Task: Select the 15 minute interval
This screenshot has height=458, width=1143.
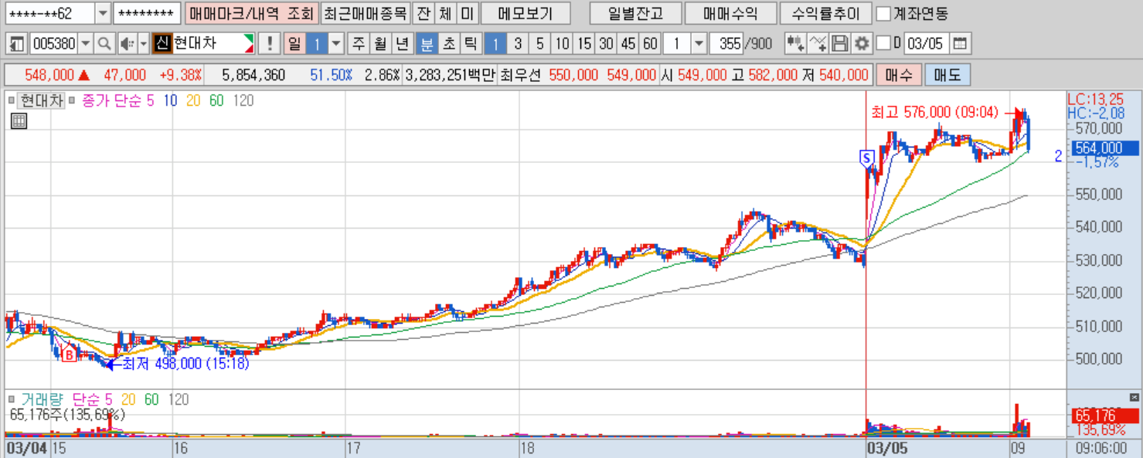Action: [584, 43]
